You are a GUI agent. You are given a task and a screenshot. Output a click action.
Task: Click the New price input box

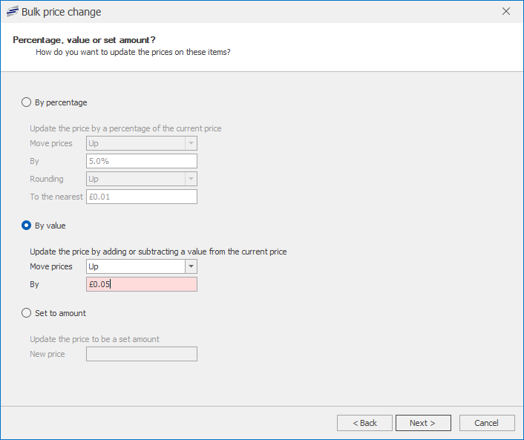(142, 354)
